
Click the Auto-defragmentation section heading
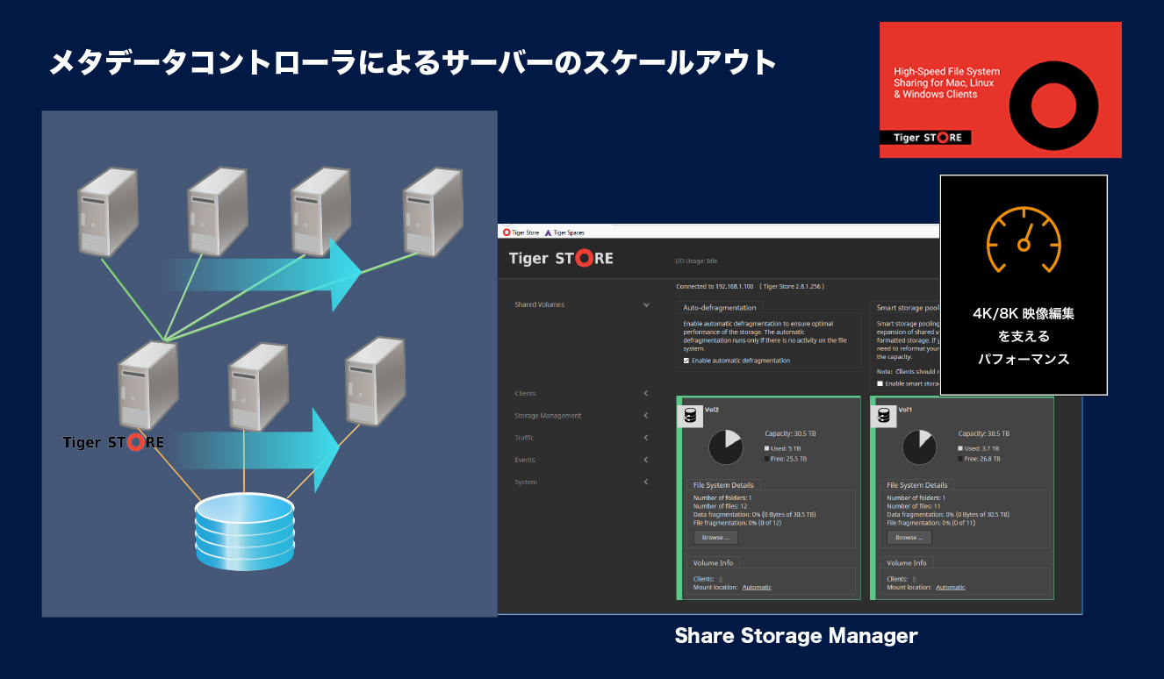tap(719, 307)
